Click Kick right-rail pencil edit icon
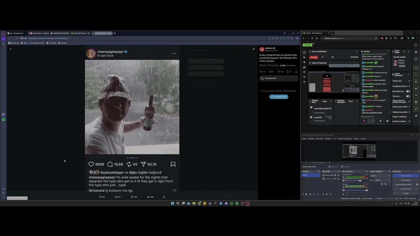This screenshot has width=420, height=236. (x=416, y=59)
